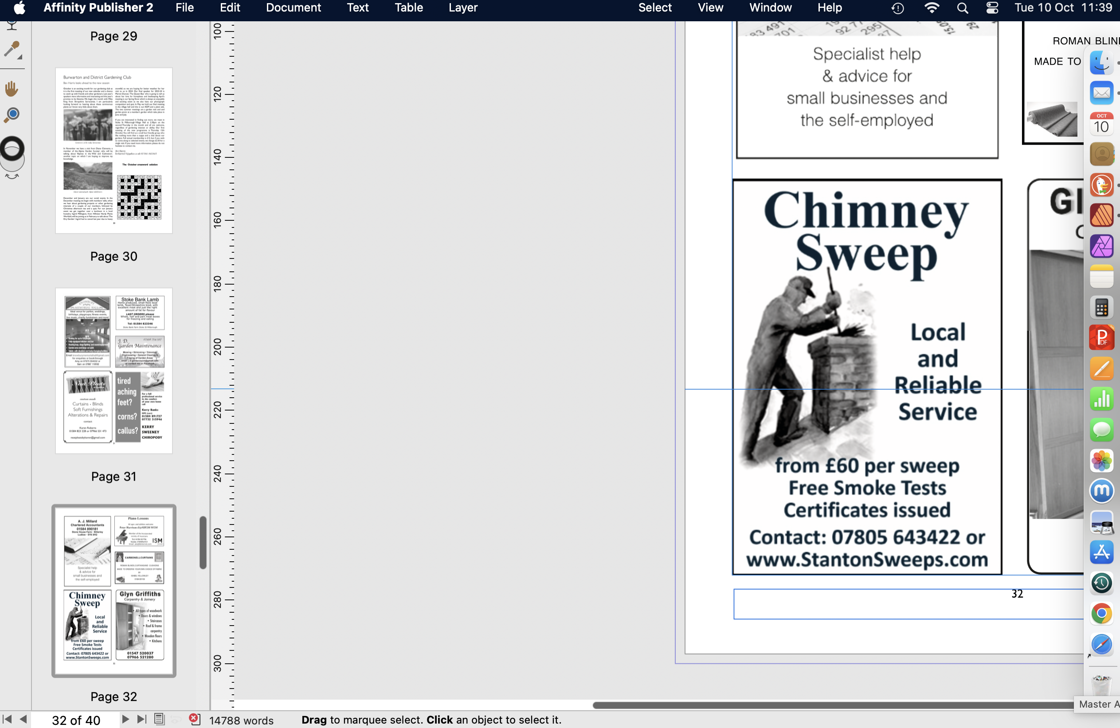
Task: Open the Select menu
Action: 654,8
